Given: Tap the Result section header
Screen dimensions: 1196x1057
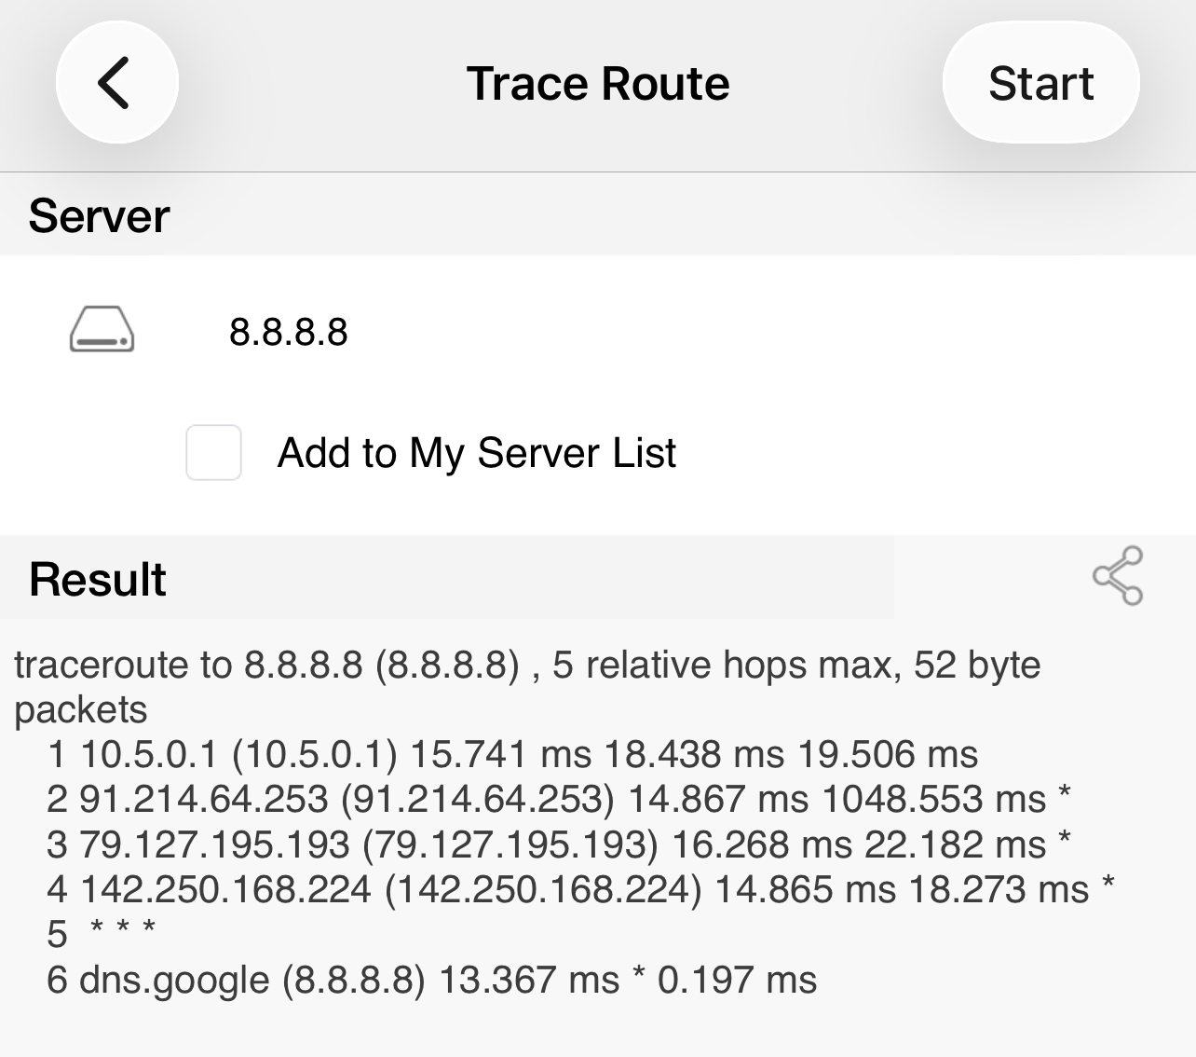Looking at the screenshot, I should pos(98,579).
